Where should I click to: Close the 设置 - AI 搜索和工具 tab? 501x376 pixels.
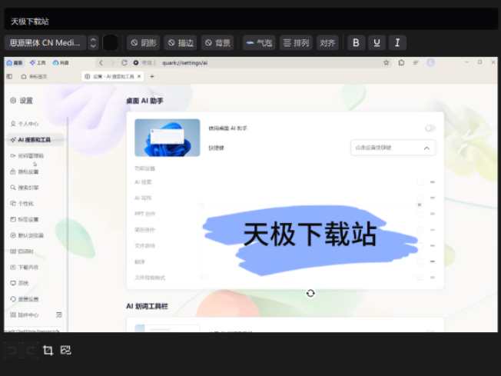coord(139,76)
